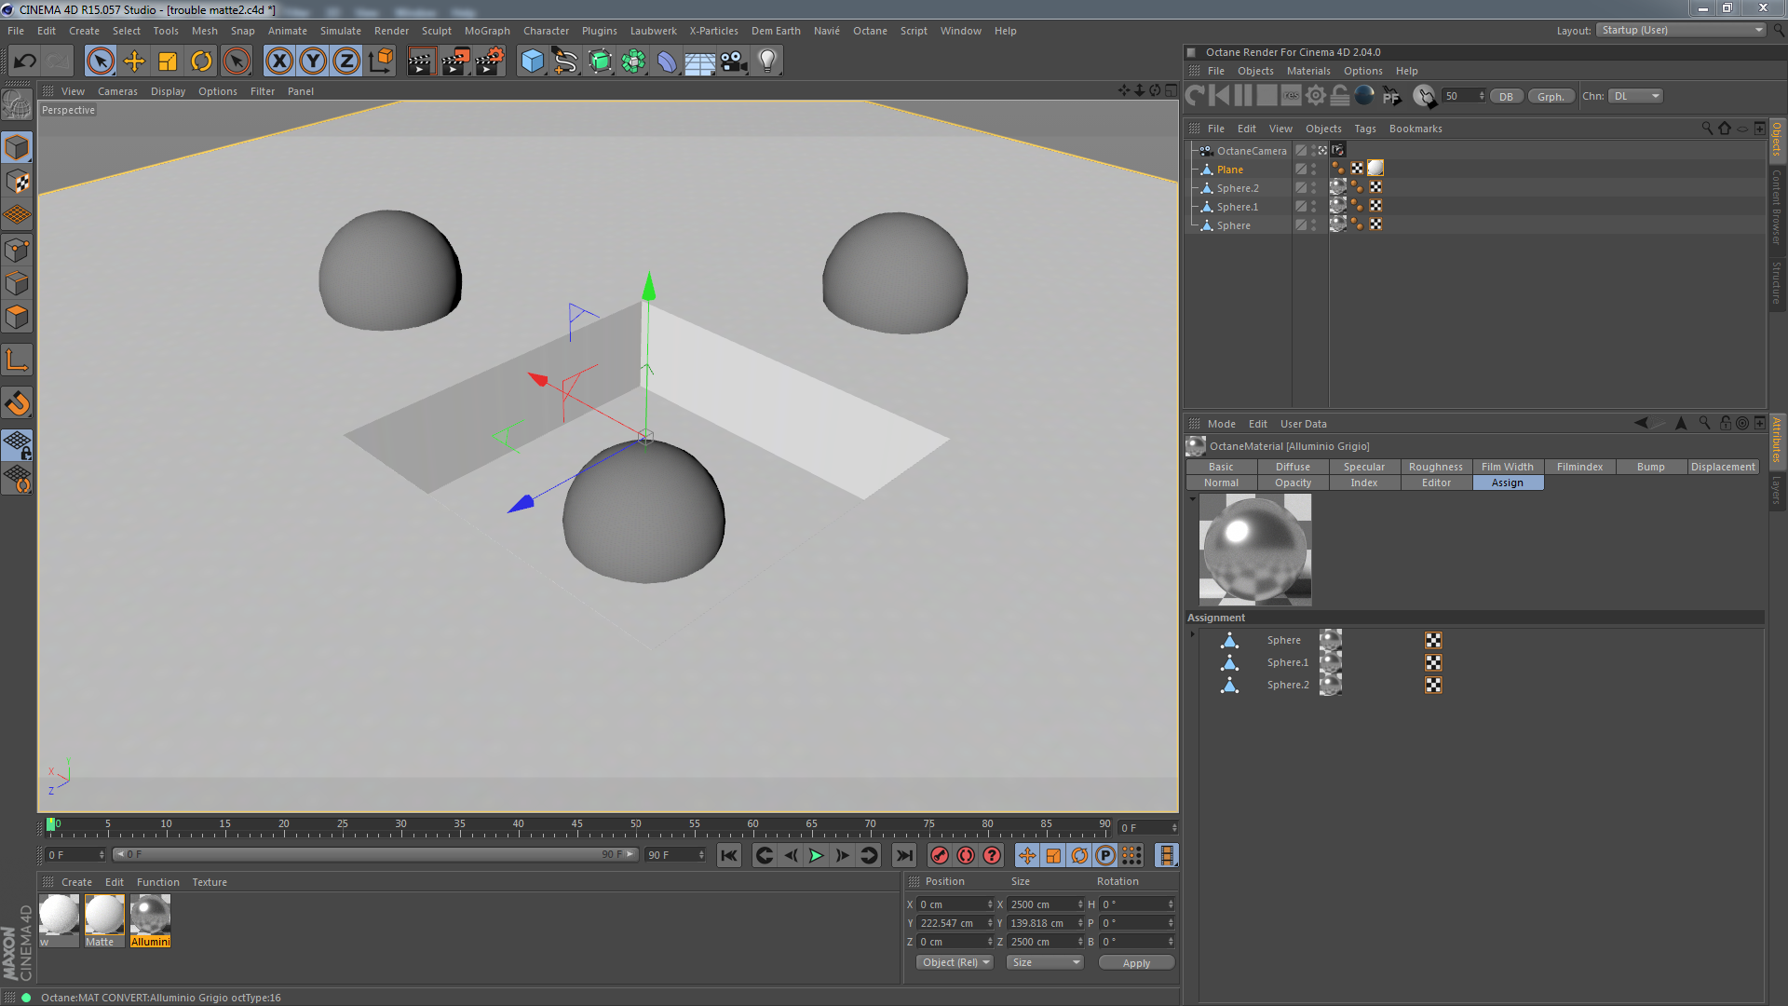Click the Camera object icon

pos(734,61)
